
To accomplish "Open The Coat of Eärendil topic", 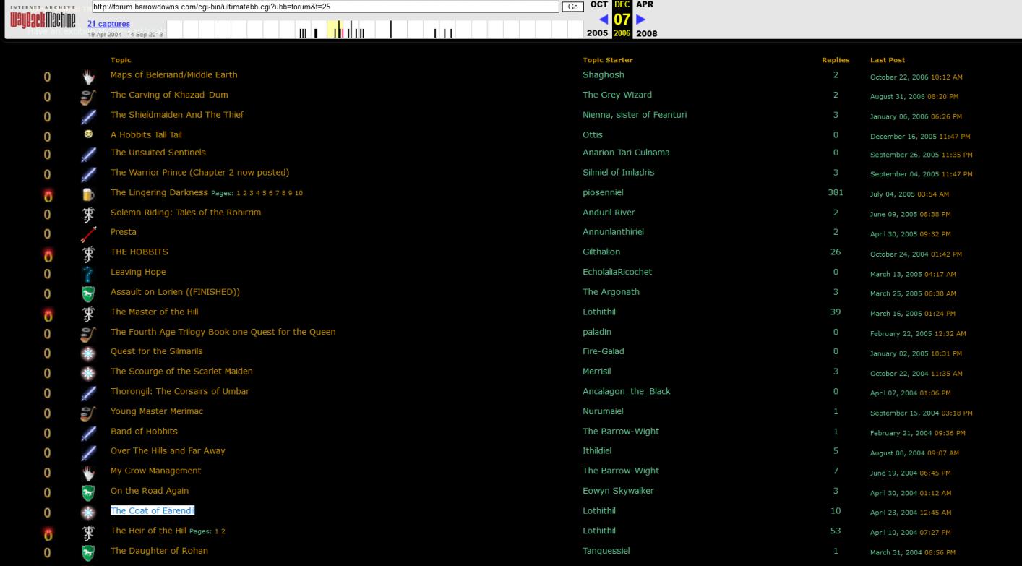I will click(153, 511).
